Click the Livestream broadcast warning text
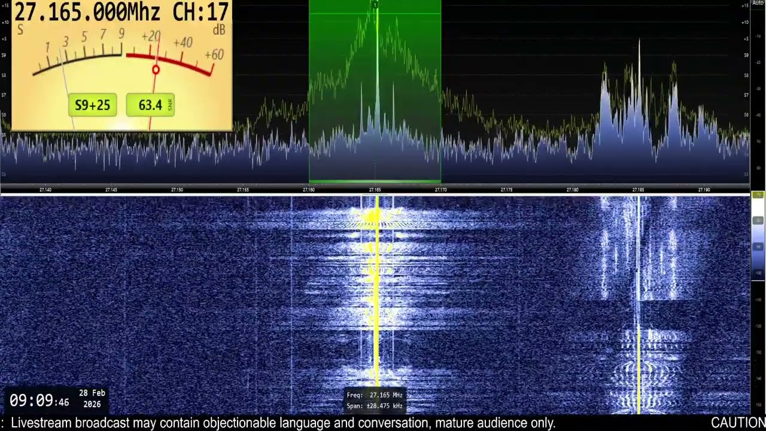766x431 pixels. coord(283,423)
